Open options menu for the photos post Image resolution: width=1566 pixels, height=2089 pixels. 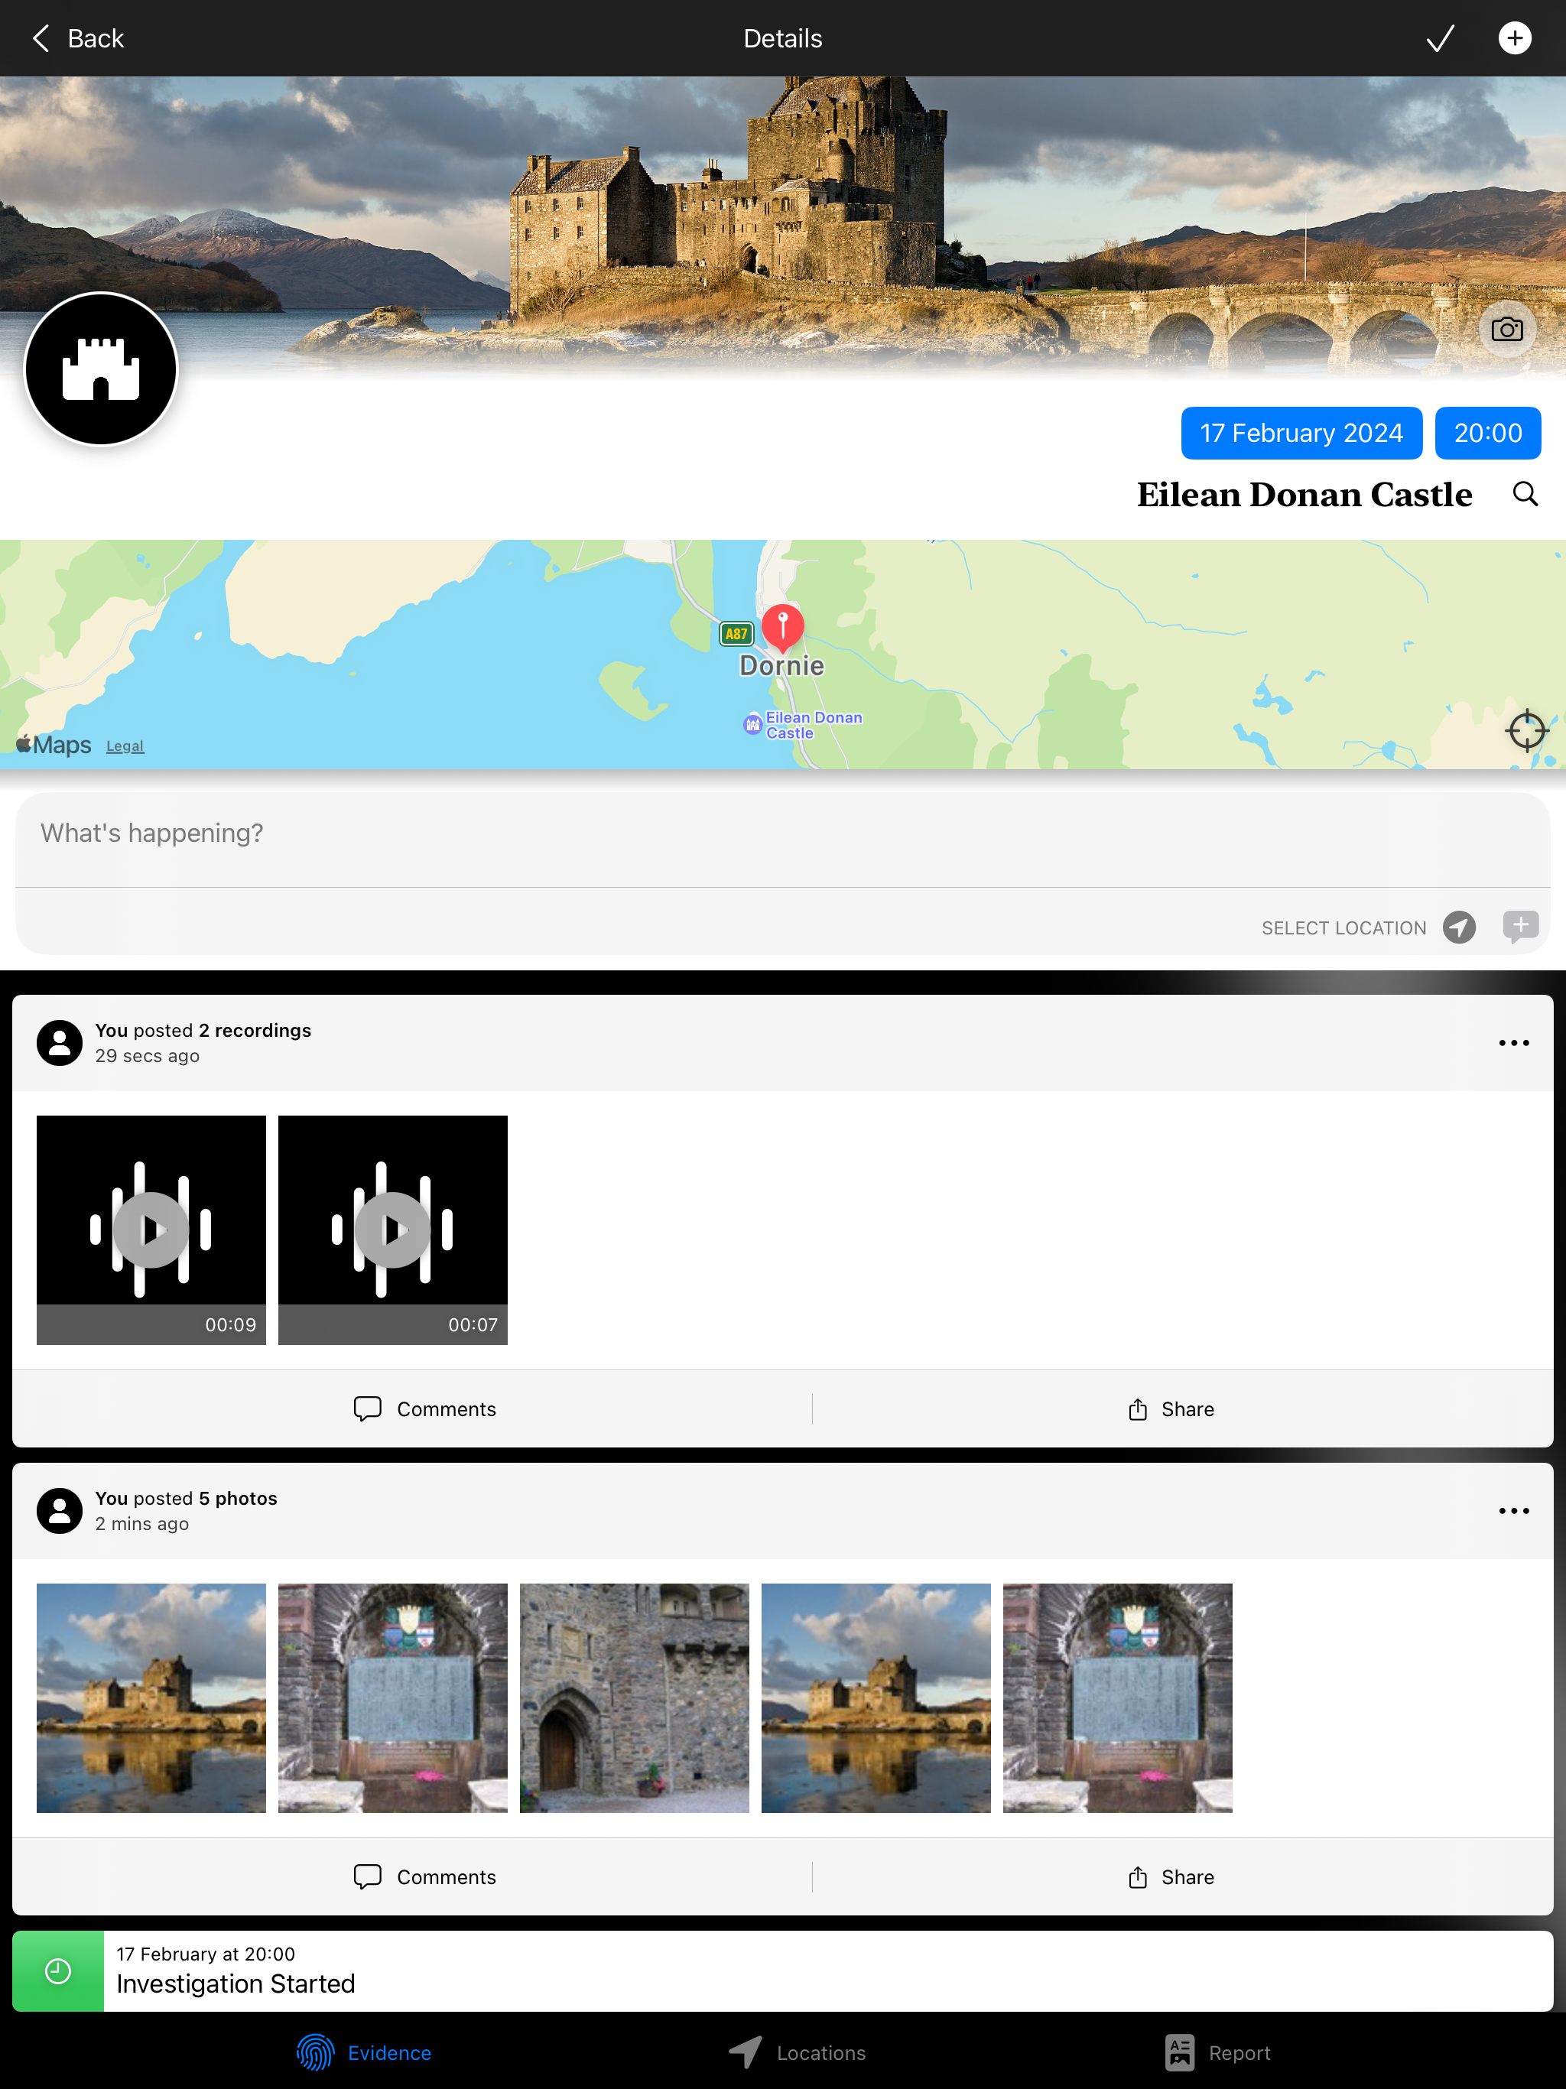[x=1513, y=1511]
